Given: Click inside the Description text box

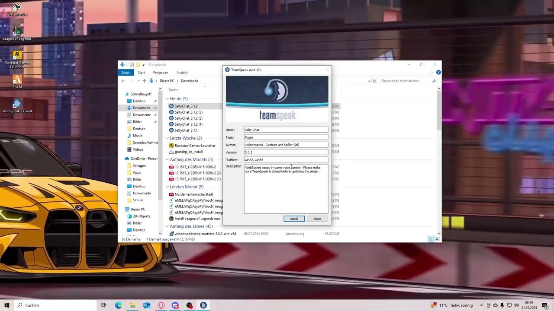Looking at the screenshot, I should (286, 189).
